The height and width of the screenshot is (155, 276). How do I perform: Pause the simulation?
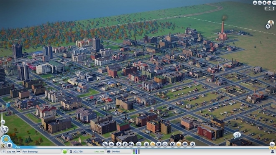(3, 152)
